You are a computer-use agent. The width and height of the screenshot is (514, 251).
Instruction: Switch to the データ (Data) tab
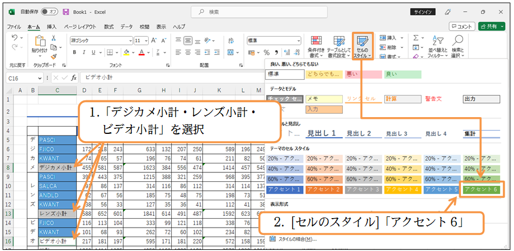pyautogui.click(x=126, y=26)
